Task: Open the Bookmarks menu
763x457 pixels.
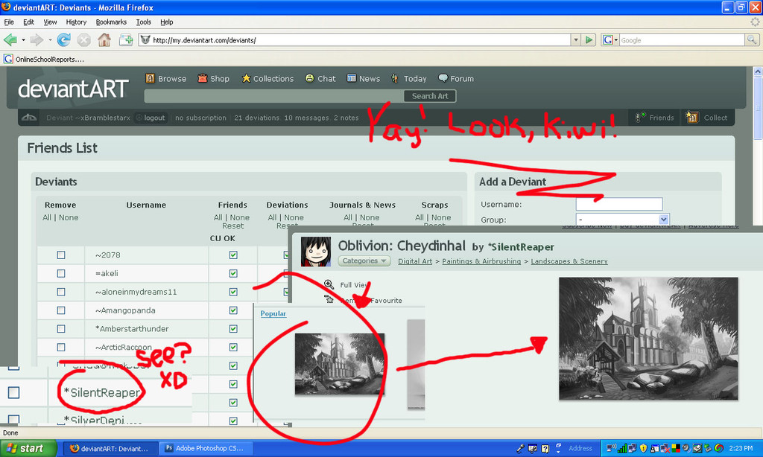Action: (111, 22)
